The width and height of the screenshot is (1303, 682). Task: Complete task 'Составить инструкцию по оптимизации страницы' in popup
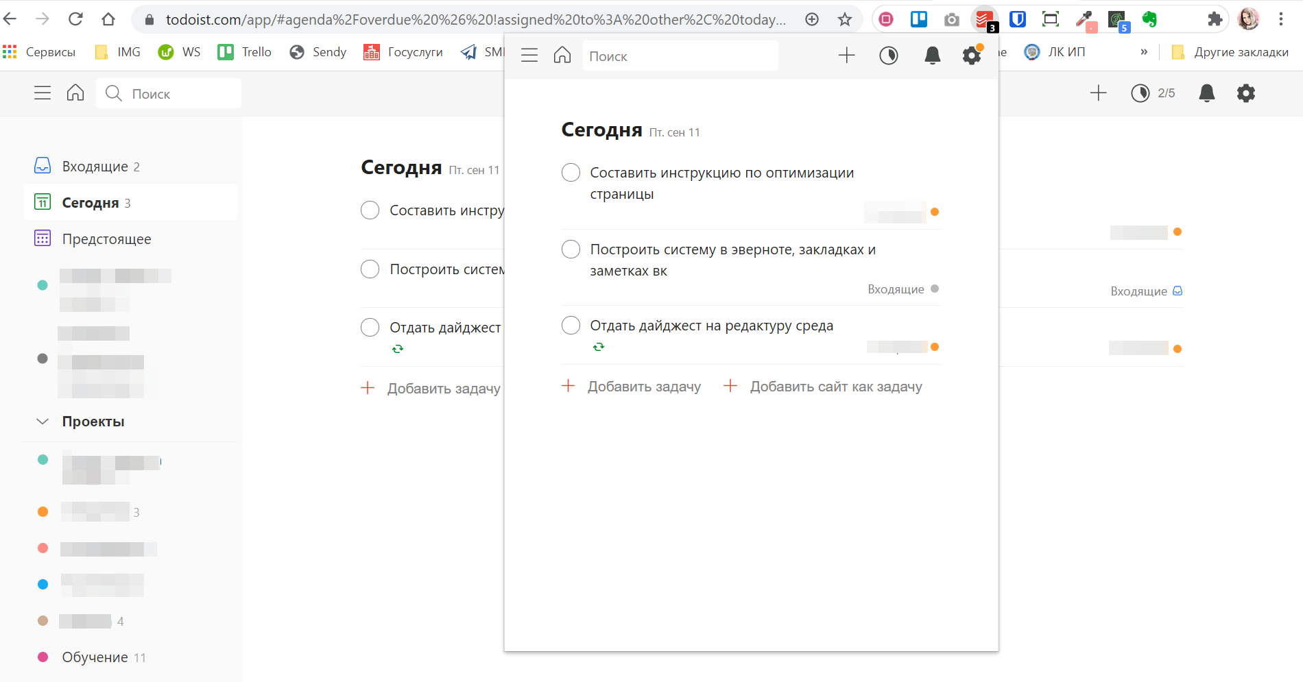tap(571, 173)
